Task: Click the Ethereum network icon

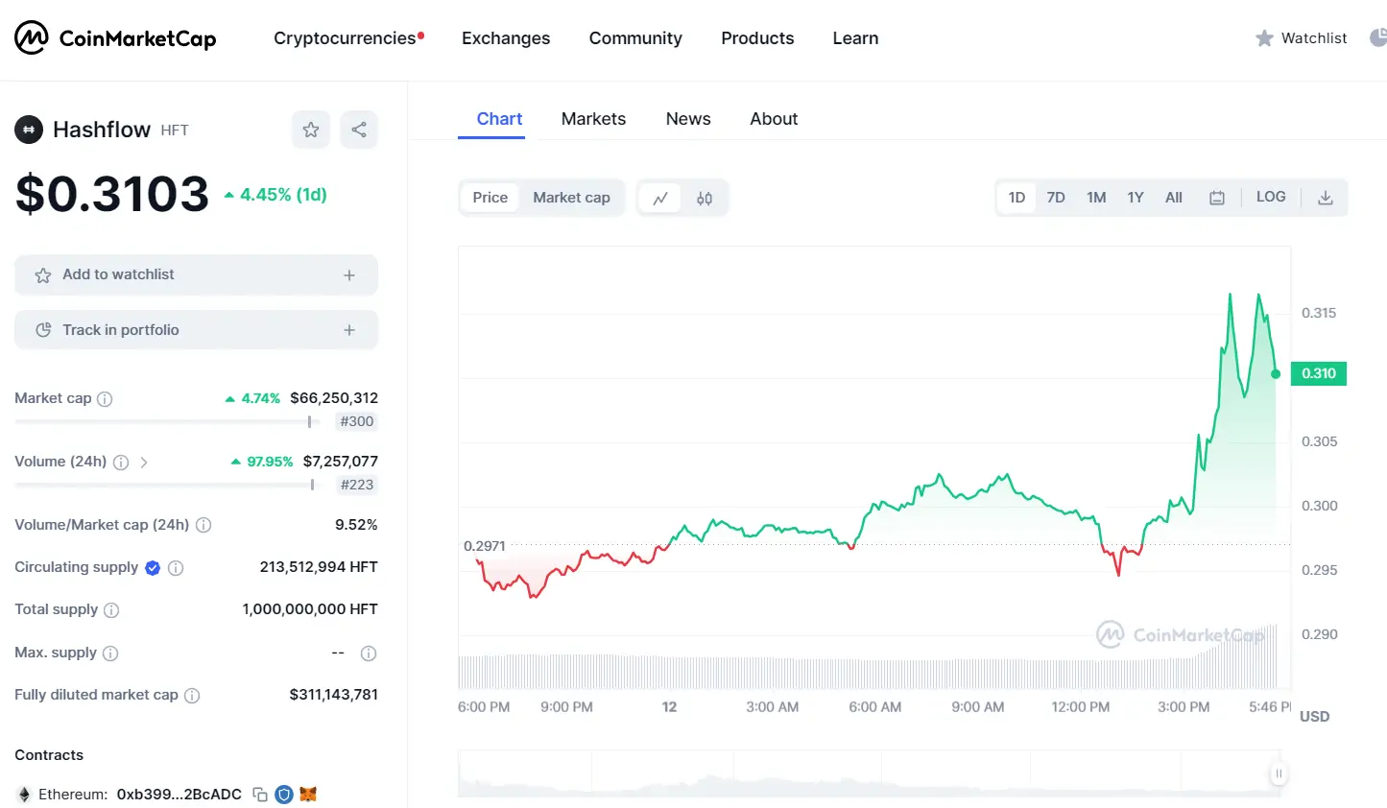Action: 24,795
